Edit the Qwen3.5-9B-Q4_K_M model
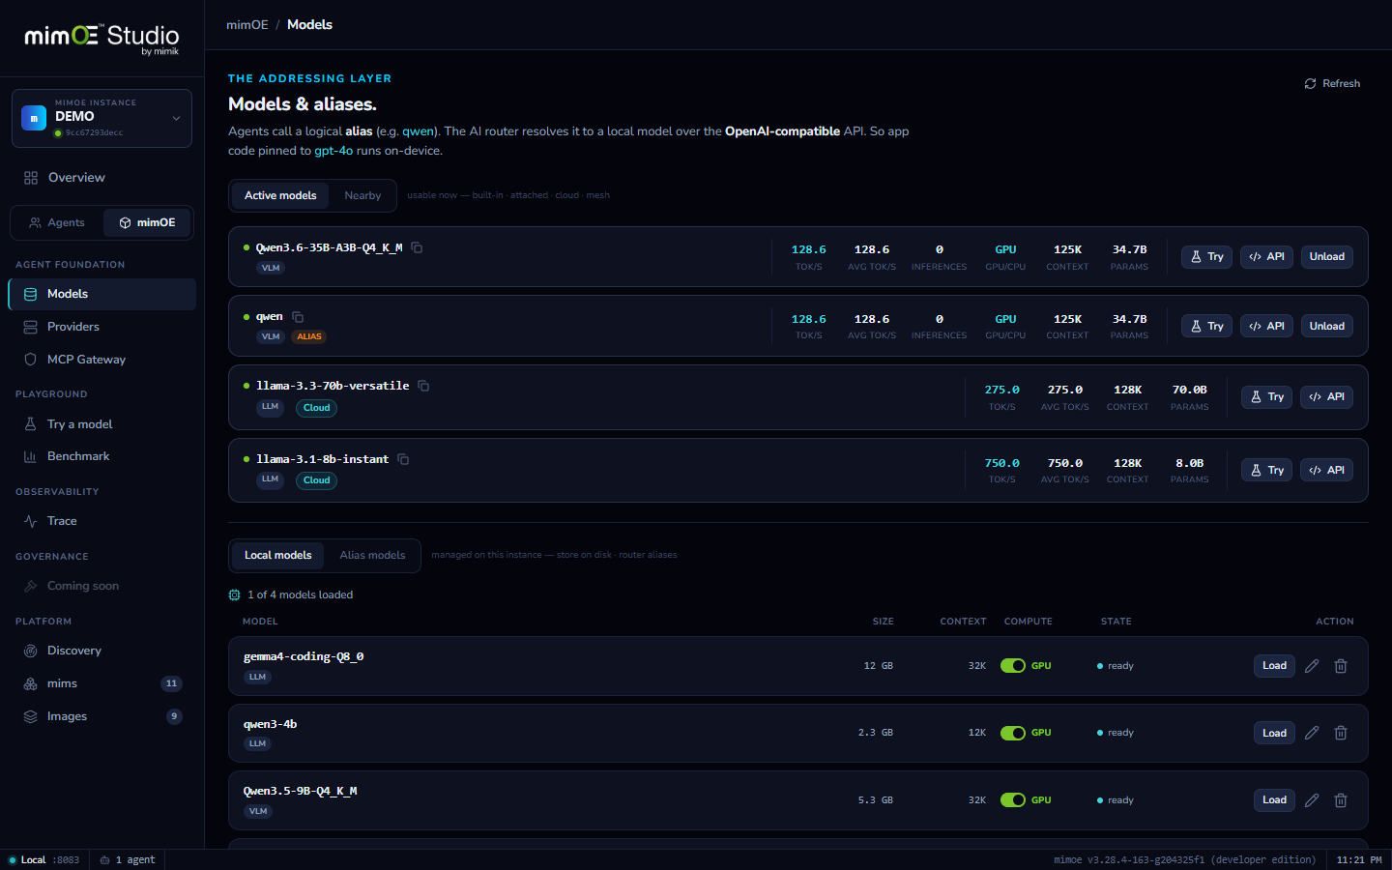 (1312, 800)
